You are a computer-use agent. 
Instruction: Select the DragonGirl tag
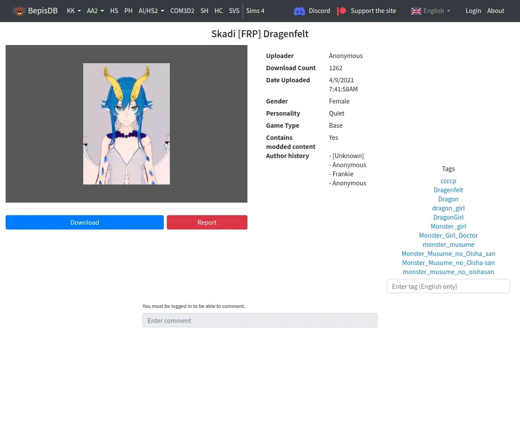point(448,217)
